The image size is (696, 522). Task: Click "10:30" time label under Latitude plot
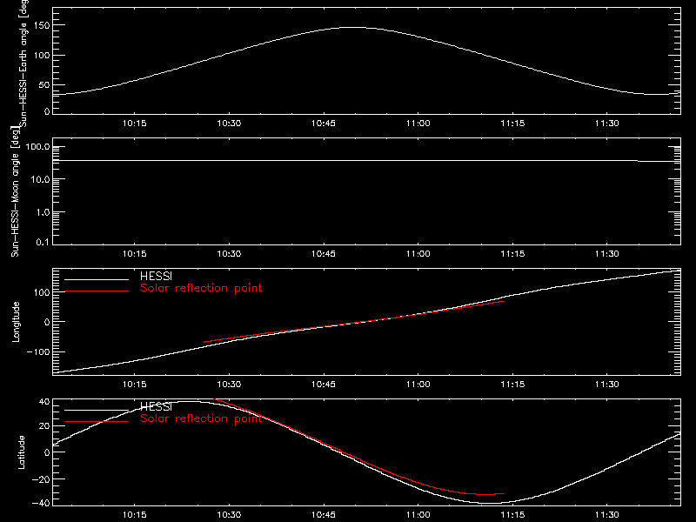[229, 515]
